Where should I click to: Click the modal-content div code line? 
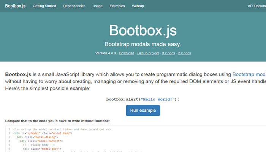coord(41,141)
